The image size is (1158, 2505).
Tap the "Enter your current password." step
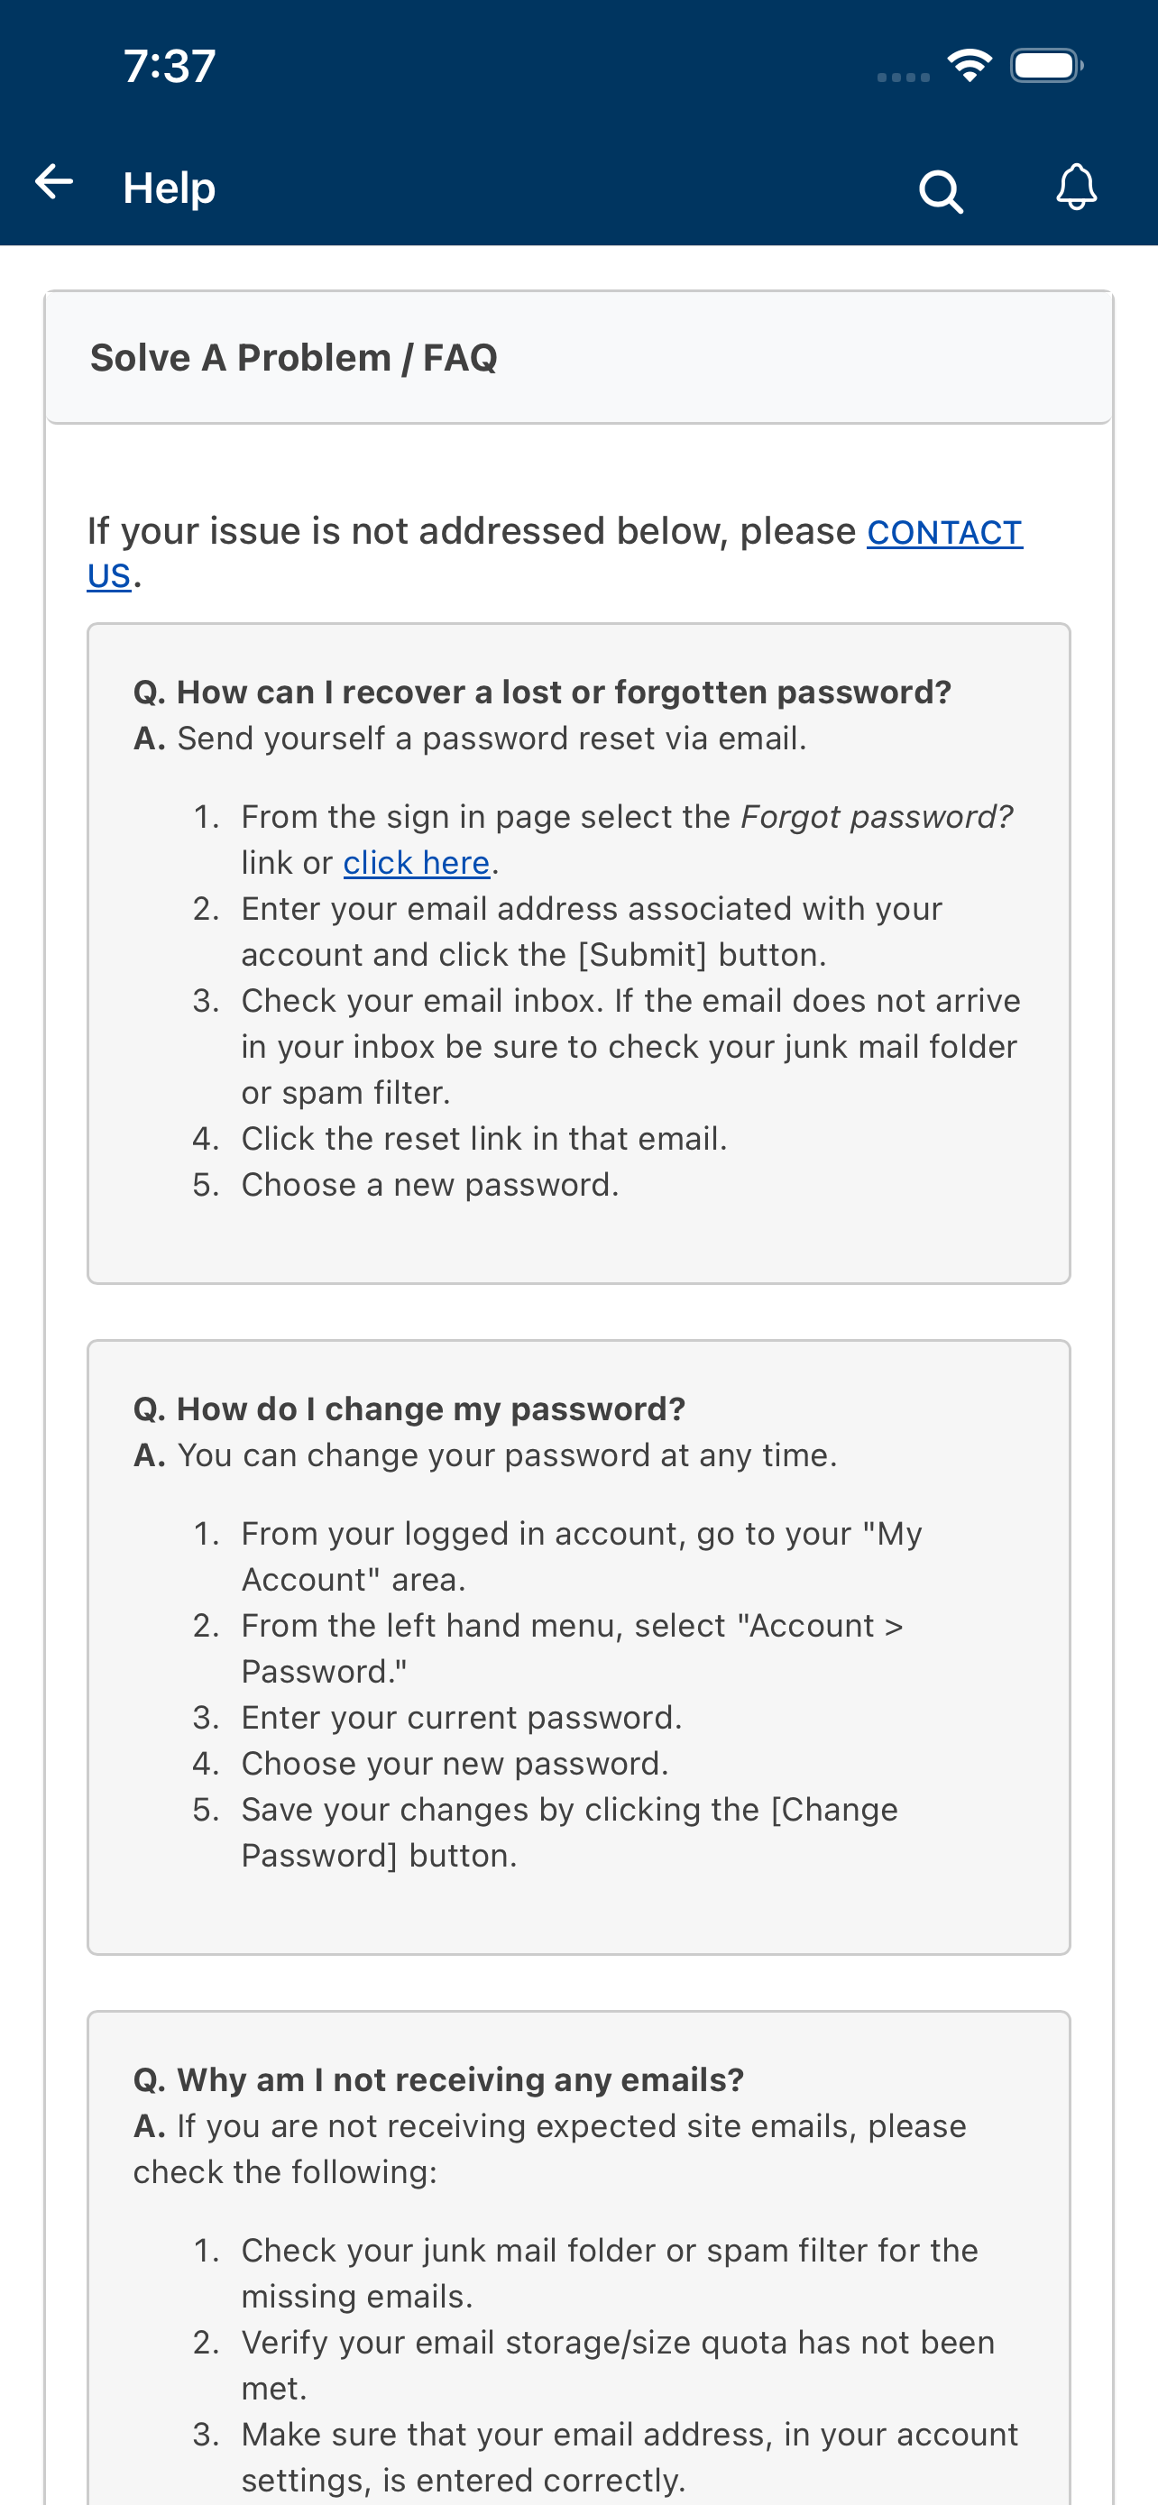pyautogui.click(x=462, y=1717)
